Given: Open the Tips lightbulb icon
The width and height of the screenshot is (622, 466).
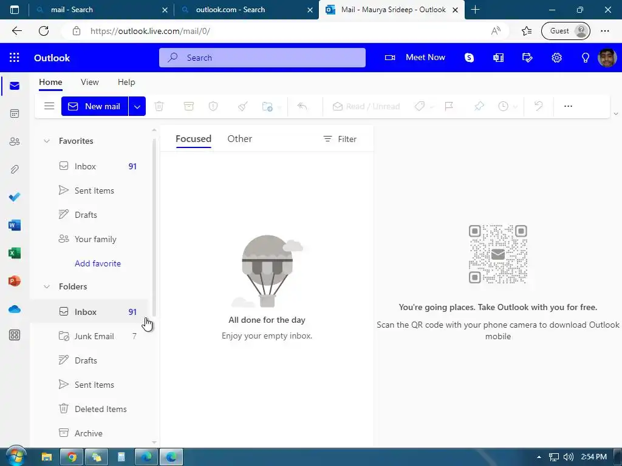Looking at the screenshot, I should click(x=586, y=58).
